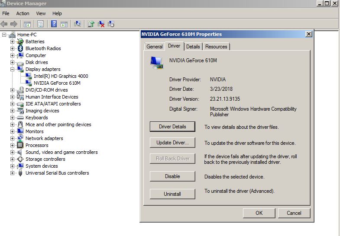Screen dimensions: 340x236
Task: Select the Keyboards label
Action: click(x=37, y=118)
